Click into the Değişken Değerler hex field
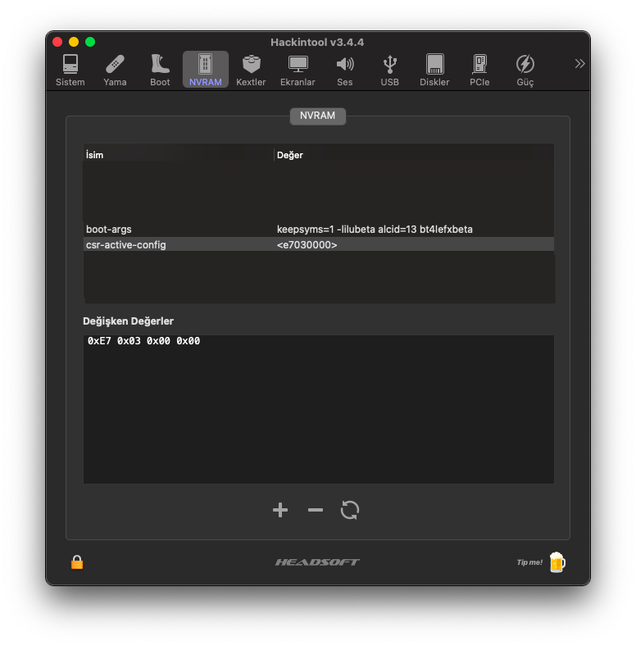This screenshot has width=636, height=646. (x=319, y=409)
